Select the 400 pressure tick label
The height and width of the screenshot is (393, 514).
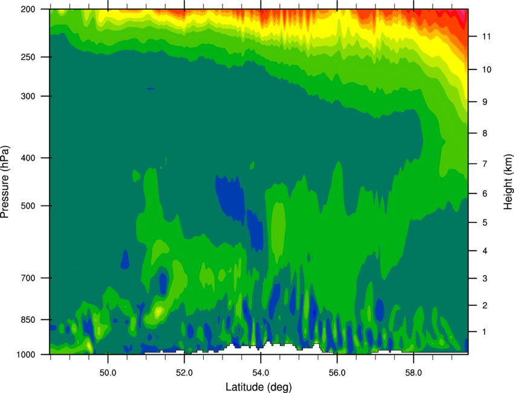[28, 158]
